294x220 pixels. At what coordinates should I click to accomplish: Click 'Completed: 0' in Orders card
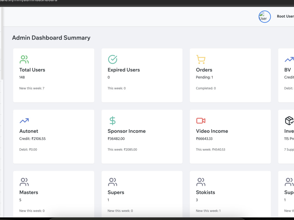pos(206,88)
